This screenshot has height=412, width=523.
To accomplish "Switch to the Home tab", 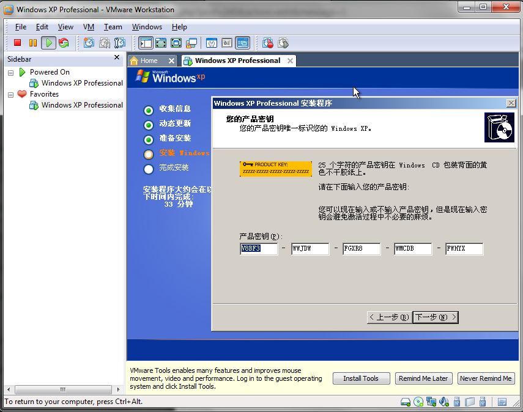I will 149,61.
